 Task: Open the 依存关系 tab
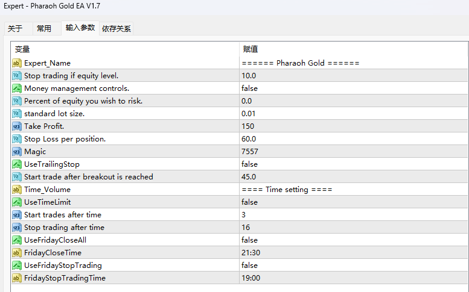click(x=116, y=28)
